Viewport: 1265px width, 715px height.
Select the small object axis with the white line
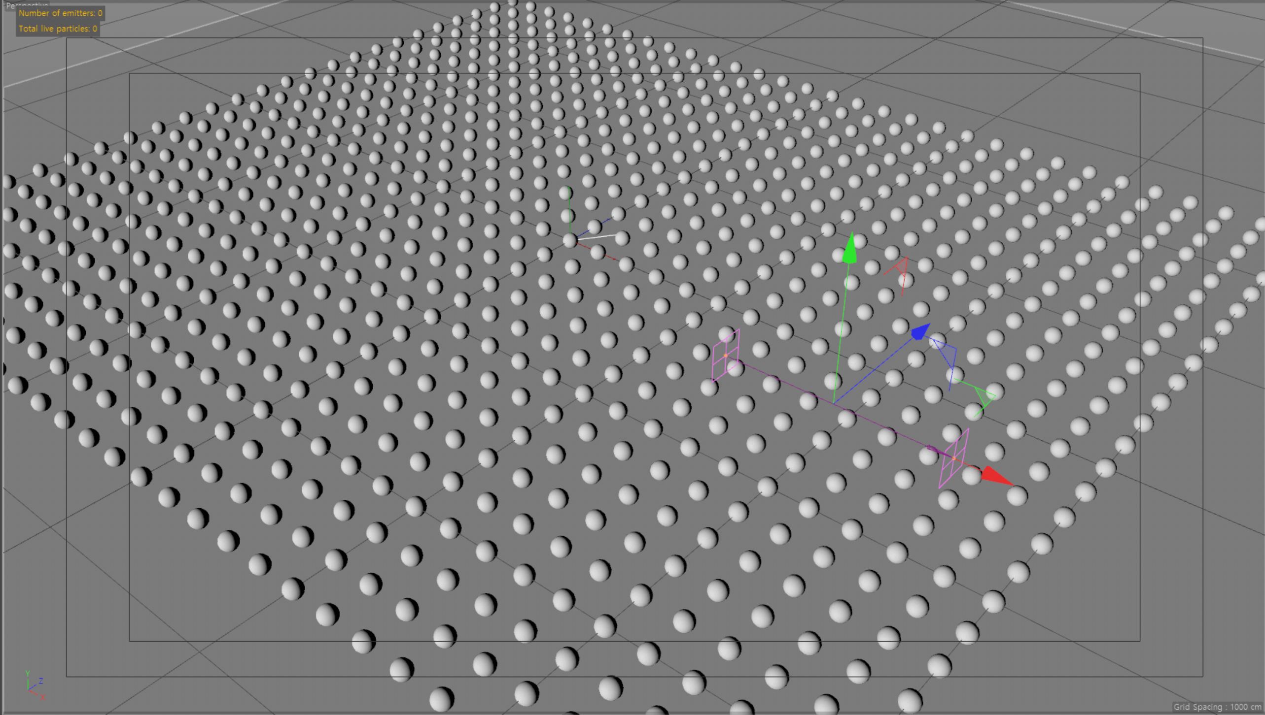click(570, 239)
